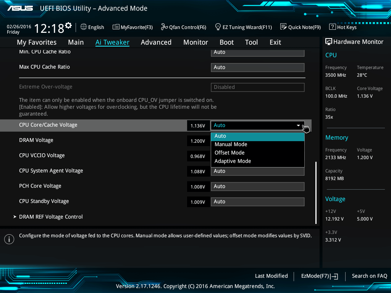
Task: Open Quick Note(F9) notepad icon
Action: point(283,27)
